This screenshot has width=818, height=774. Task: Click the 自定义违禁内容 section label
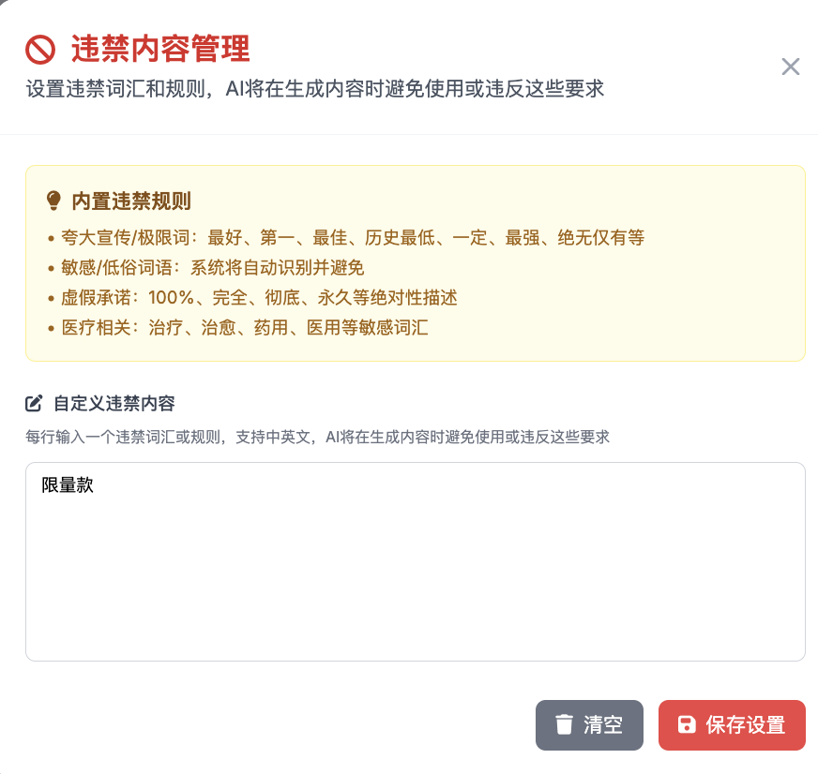point(114,404)
